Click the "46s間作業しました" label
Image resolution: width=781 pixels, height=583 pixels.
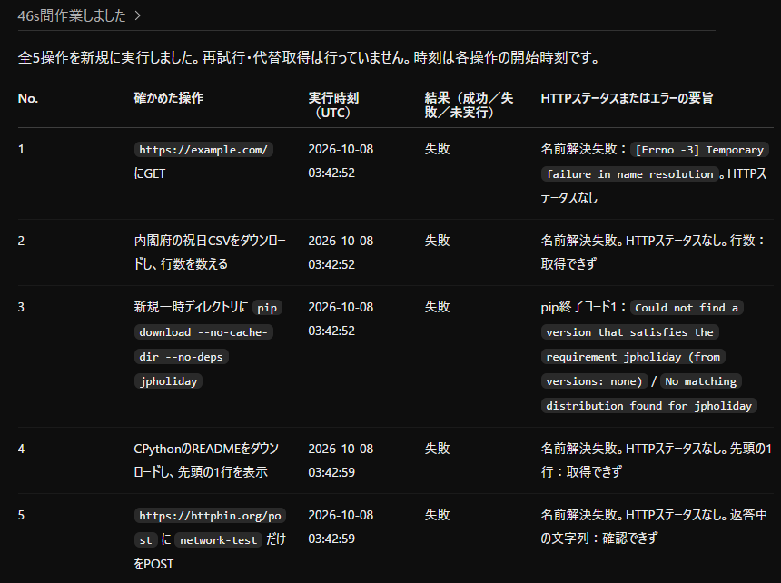click(72, 16)
